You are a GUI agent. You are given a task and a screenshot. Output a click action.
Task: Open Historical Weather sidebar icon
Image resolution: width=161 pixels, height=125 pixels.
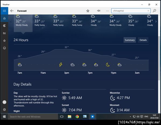pos(4,33)
